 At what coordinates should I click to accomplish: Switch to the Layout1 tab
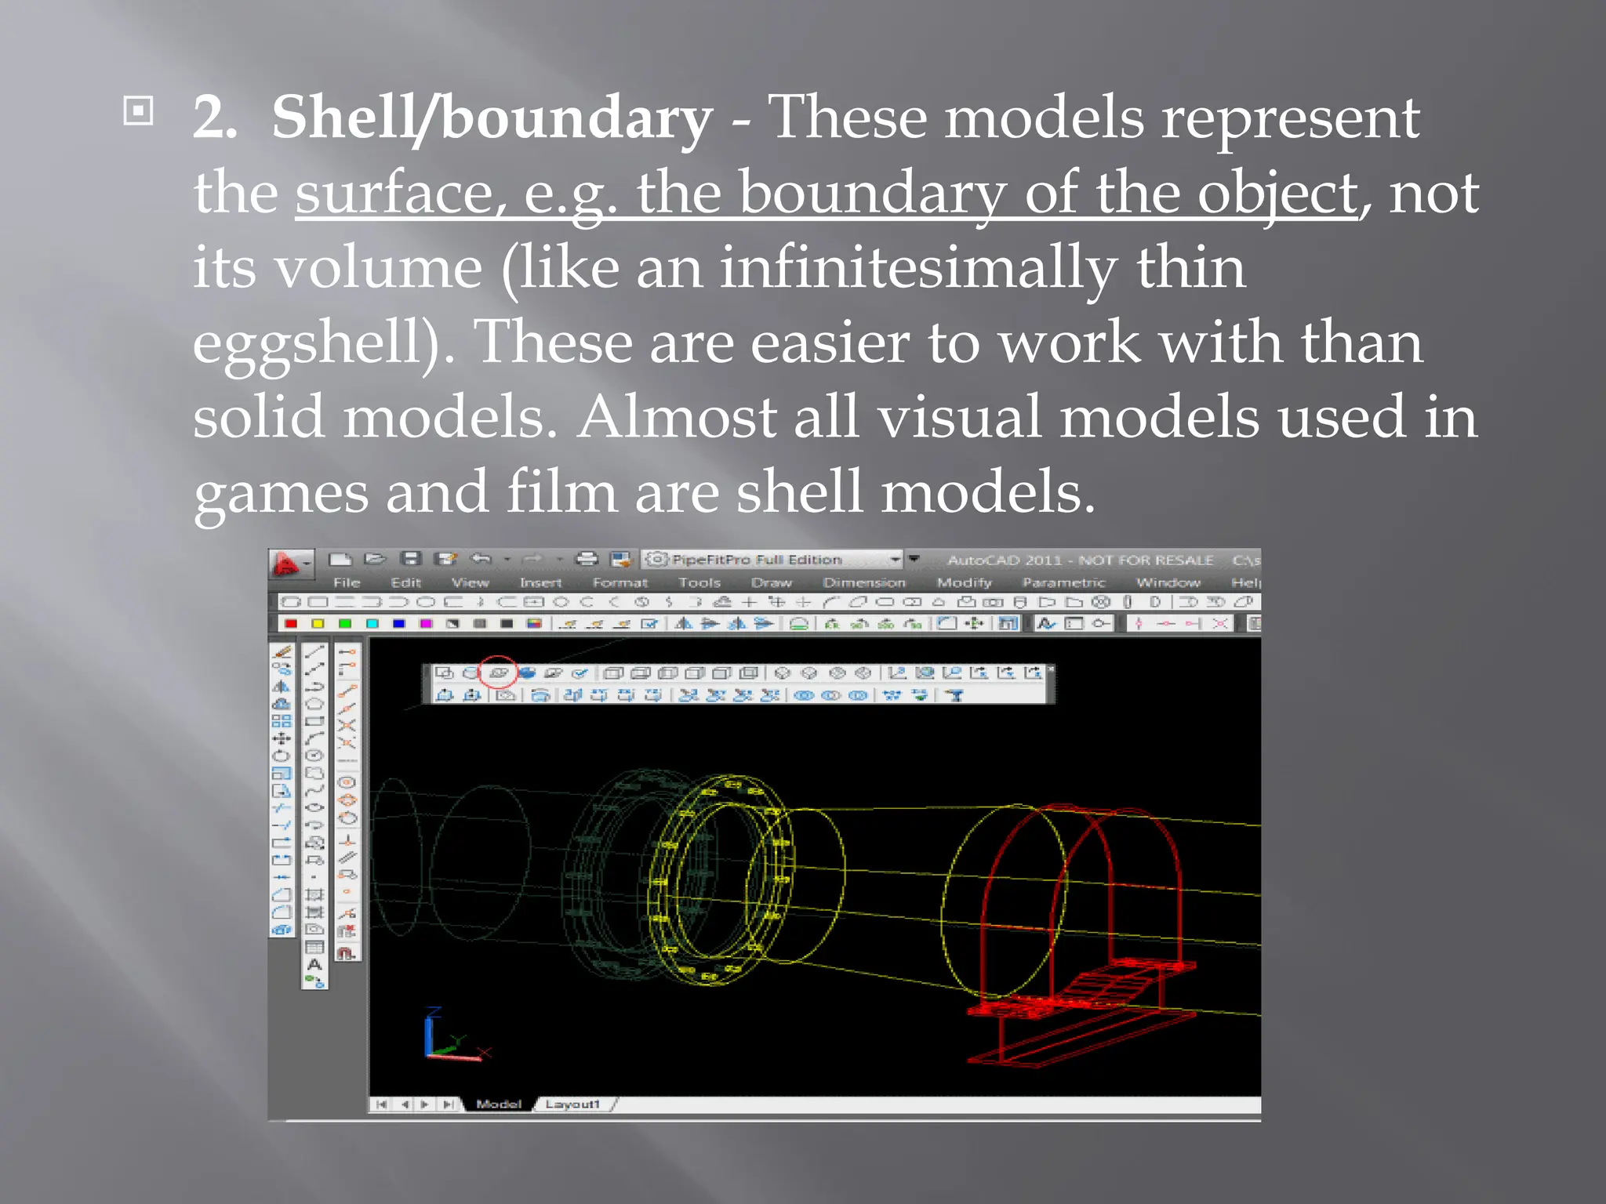point(572,1104)
